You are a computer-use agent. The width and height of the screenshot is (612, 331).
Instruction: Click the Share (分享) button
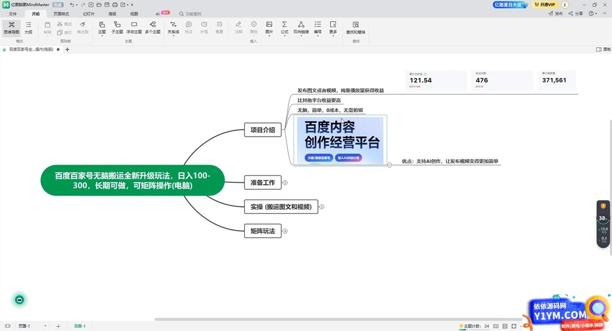(x=576, y=13)
